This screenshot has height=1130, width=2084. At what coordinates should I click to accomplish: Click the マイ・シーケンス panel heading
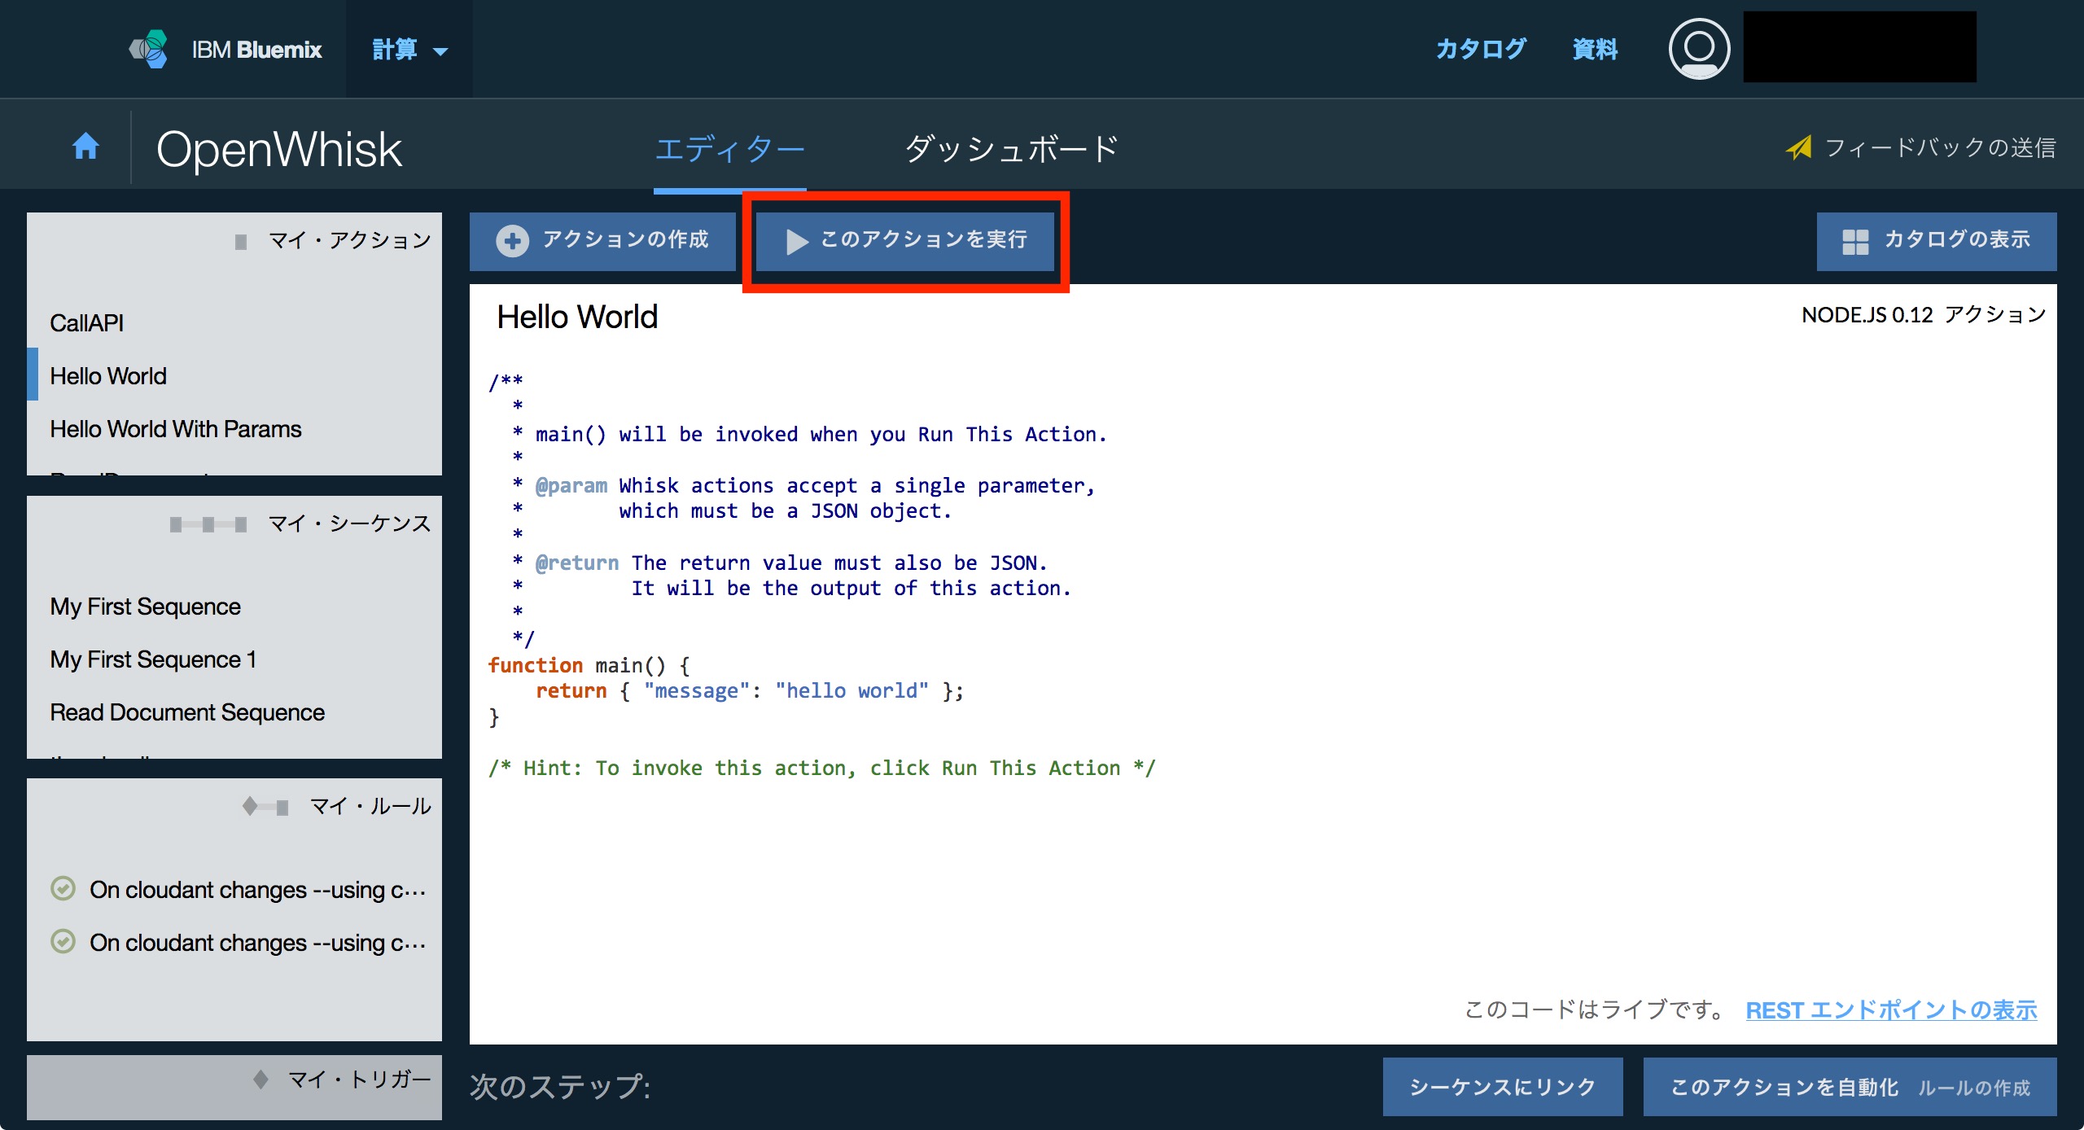pos(350,523)
